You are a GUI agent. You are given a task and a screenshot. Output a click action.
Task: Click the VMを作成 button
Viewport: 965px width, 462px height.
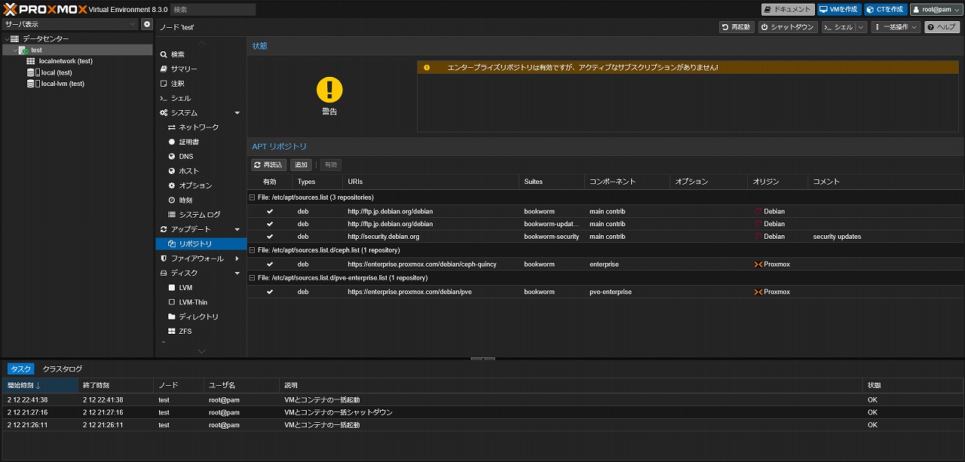click(839, 9)
